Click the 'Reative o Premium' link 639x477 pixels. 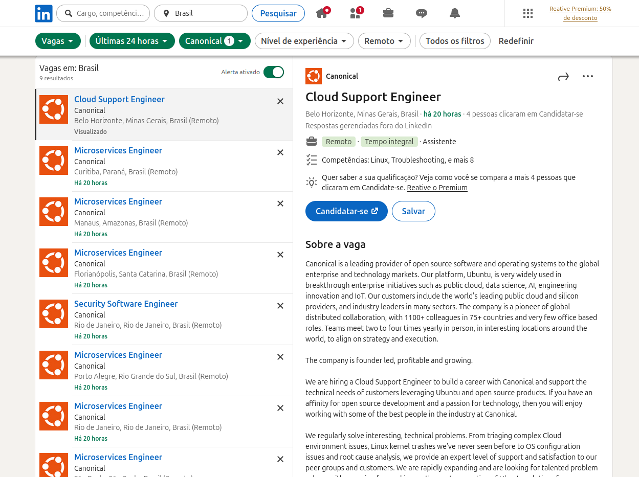[x=437, y=188]
